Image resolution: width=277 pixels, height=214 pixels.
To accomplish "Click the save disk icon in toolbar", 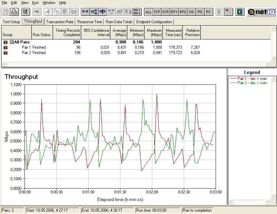I will coord(6,12).
